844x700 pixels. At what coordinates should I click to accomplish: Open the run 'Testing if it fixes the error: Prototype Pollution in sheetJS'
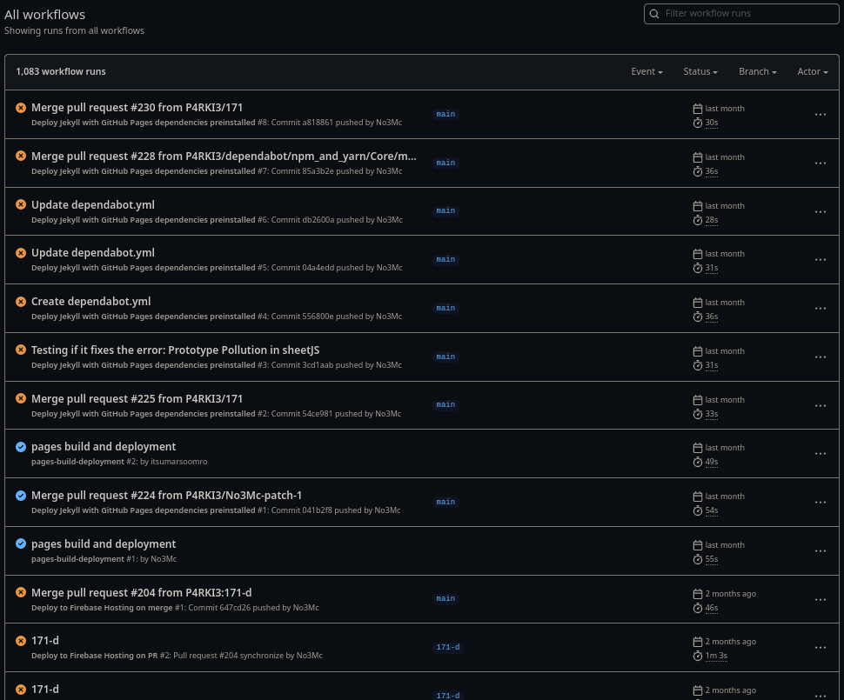pyautogui.click(x=175, y=350)
